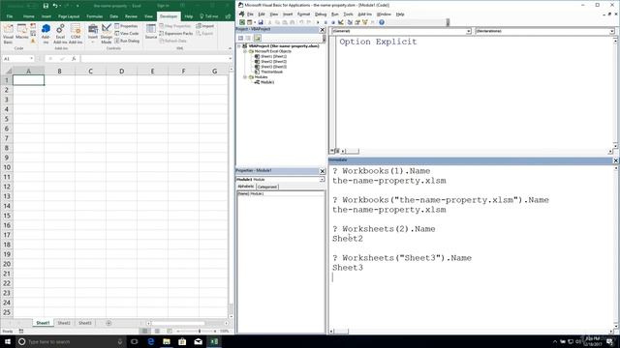Open Excel Add-ins from the ribbon
This screenshot has height=348, width=620.
point(60,34)
